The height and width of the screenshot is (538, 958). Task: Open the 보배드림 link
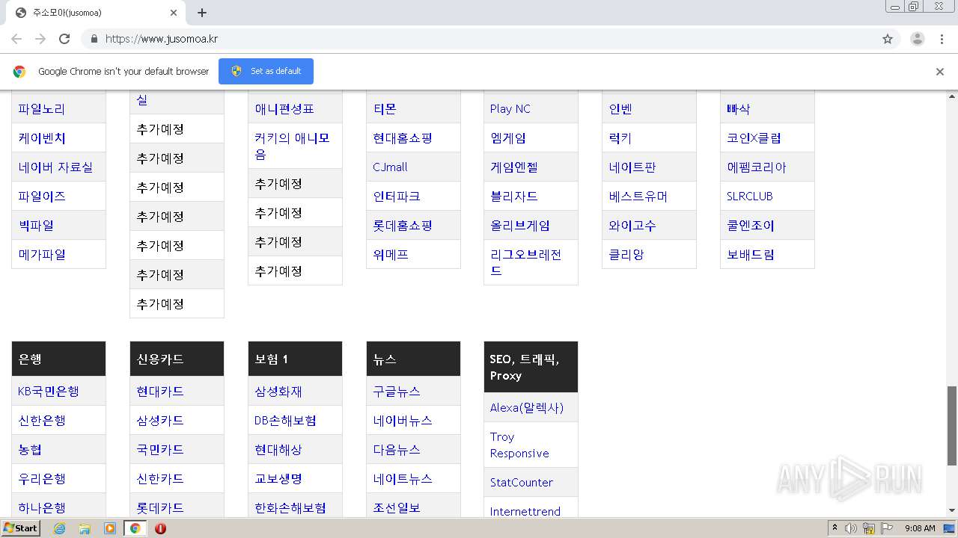point(751,255)
